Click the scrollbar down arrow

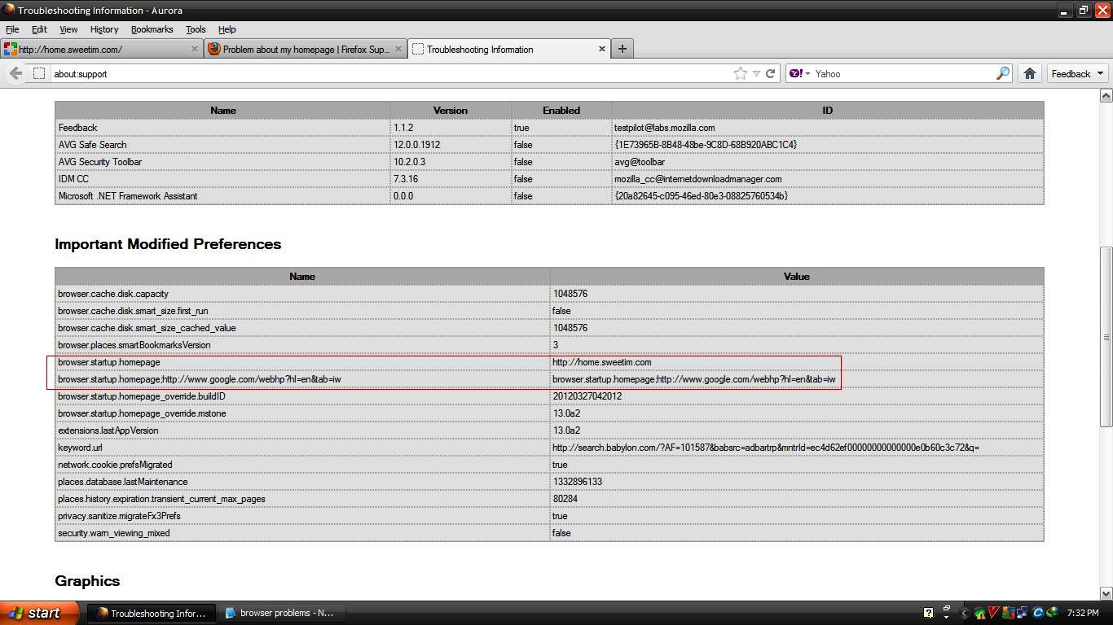click(x=1106, y=594)
